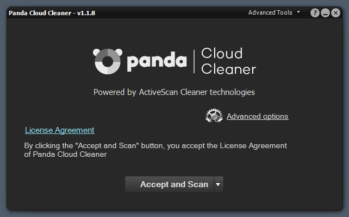Click the "Cloud Cleaner" product name text
349x217 pixels.
point(228,61)
